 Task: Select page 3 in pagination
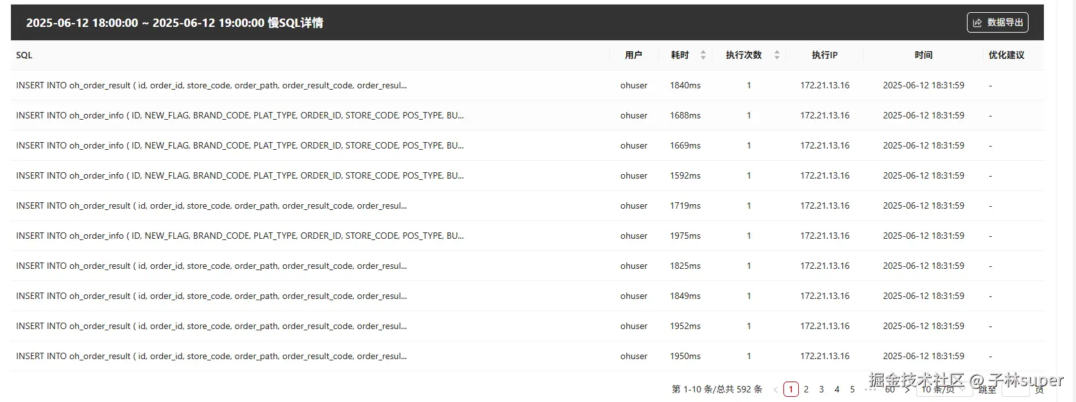(x=821, y=389)
